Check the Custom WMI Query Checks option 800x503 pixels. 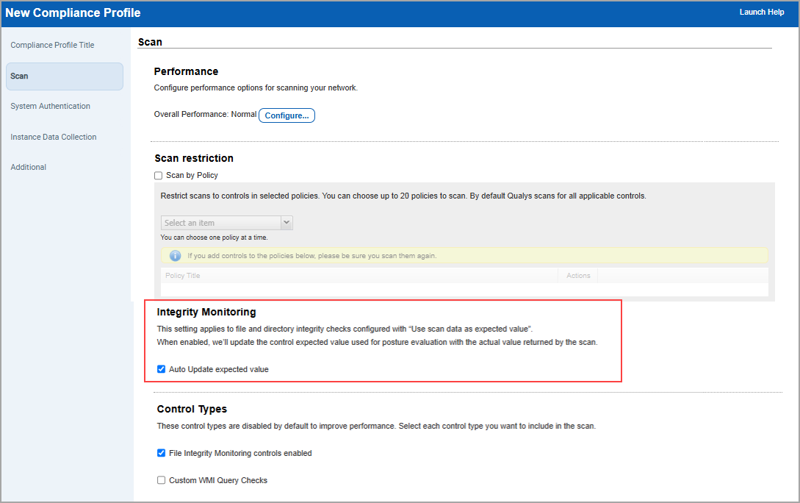point(161,480)
